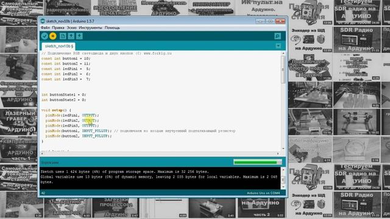Image resolution: width=390 pixels, height=219 pixels.
Task: Click the editor vertical scrollbar thumb
Action: [x=283, y=69]
